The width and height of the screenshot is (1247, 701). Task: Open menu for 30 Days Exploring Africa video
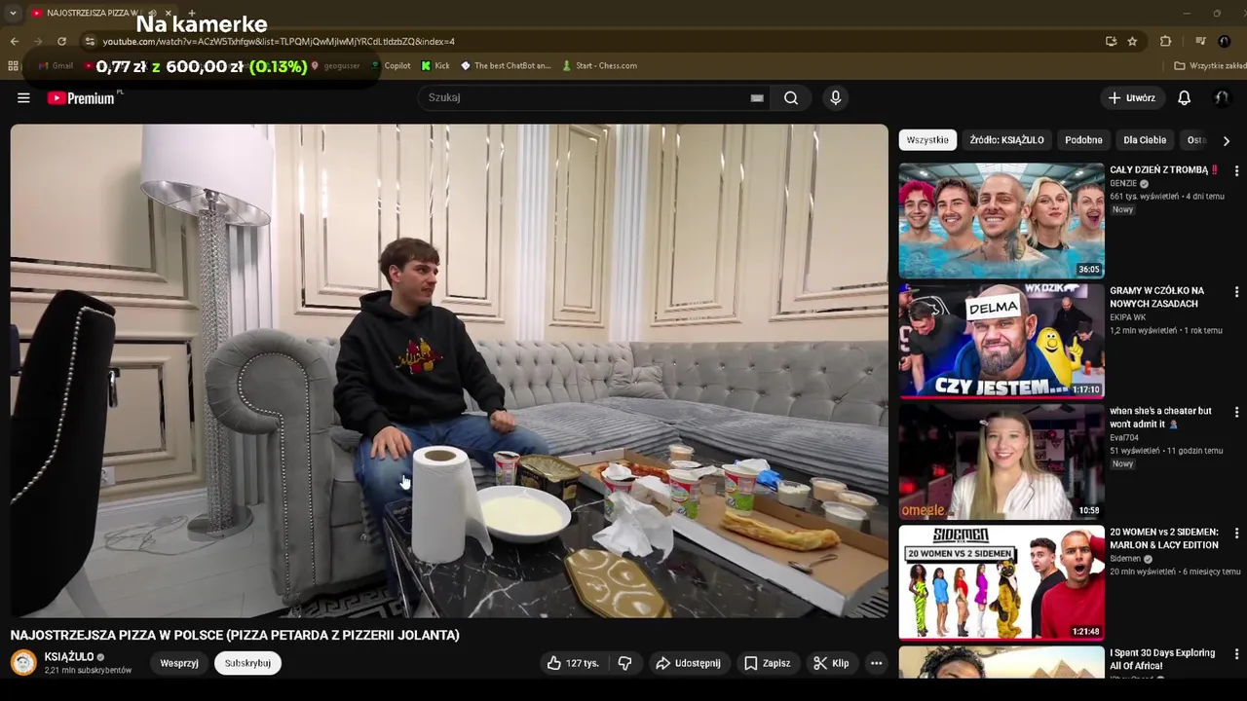[x=1236, y=653]
